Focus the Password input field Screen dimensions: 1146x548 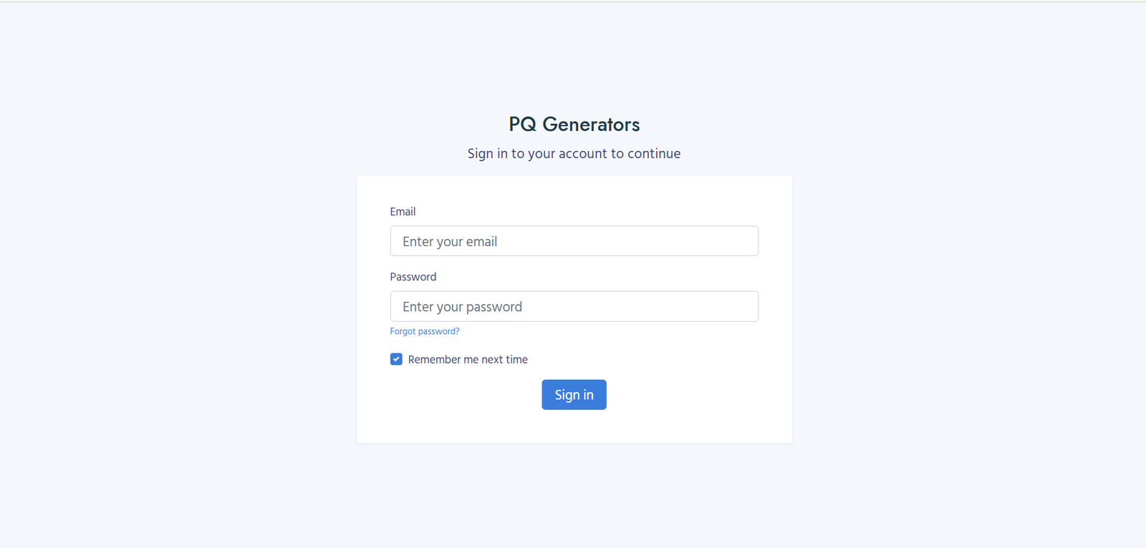tap(574, 306)
